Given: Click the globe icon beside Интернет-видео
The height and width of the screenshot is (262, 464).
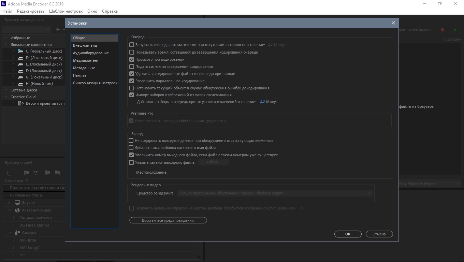Looking at the screenshot, I should (x=17, y=210).
